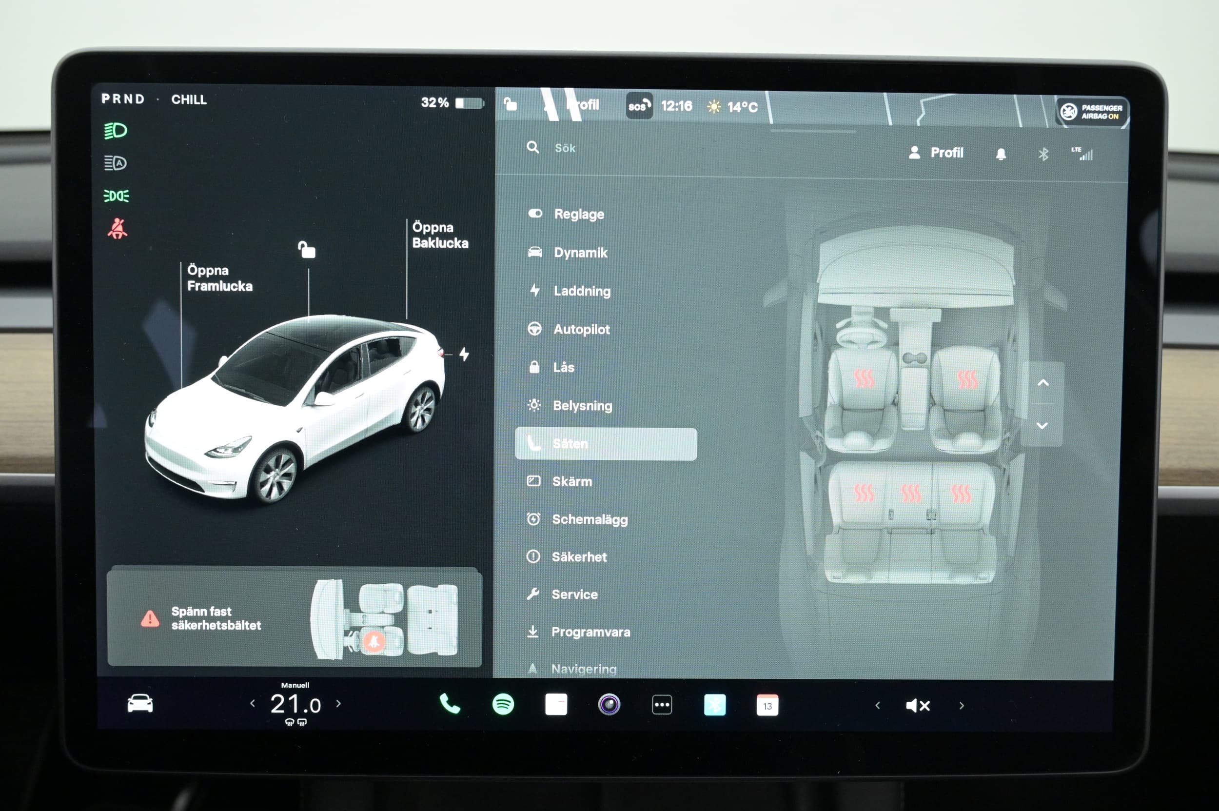Increase cabin temperature with right arrow
The height and width of the screenshot is (811, 1219).
[x=339, y=703]
